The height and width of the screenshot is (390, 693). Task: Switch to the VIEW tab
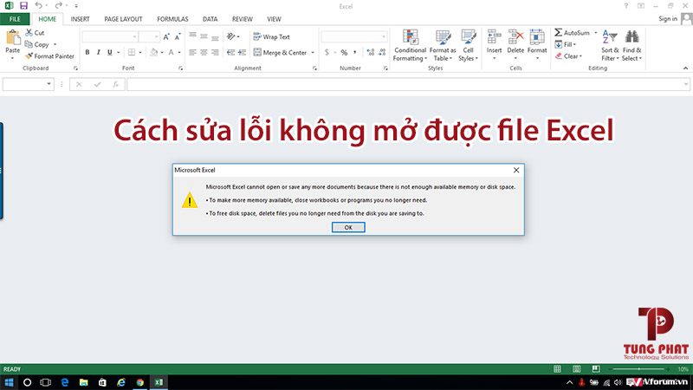tap(274, 19)
